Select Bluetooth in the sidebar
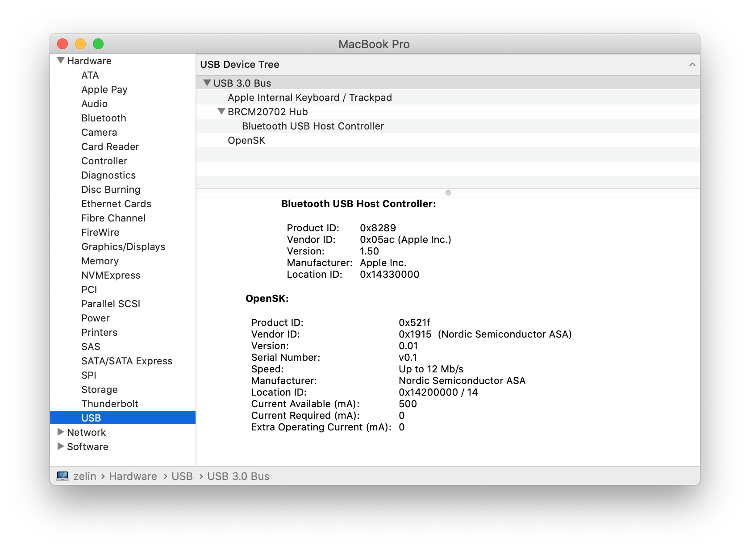The image size is (750, 551). (x=104, y=118)
